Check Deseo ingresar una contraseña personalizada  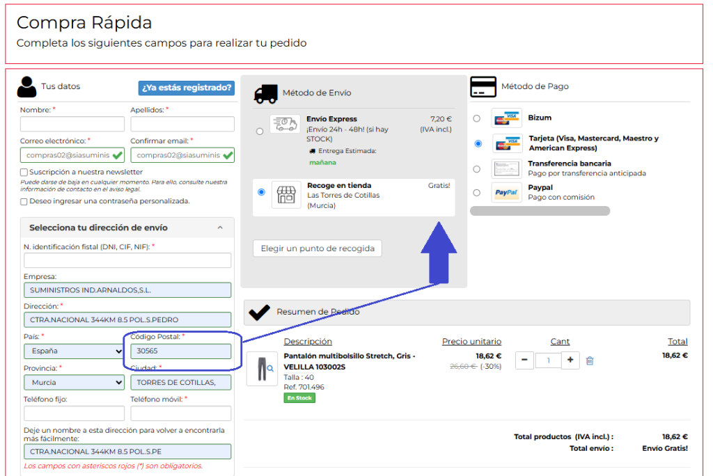[x=24, y=201]
